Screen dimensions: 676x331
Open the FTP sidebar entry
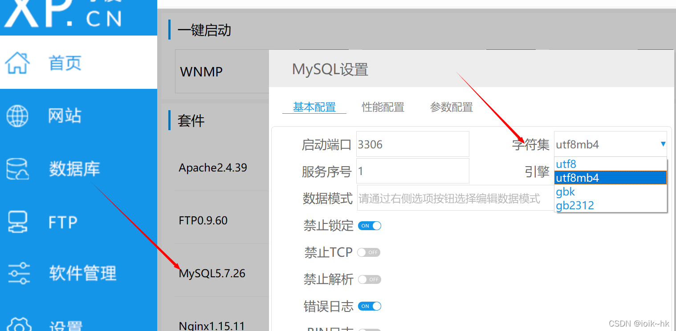point(63,222)
